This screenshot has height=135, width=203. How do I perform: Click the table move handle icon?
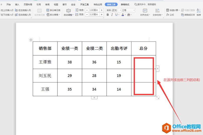pos(31,40)
